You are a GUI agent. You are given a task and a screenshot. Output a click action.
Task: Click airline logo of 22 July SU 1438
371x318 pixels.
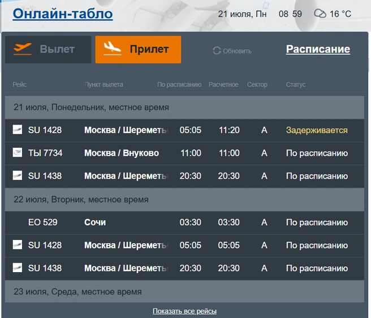(x=18, y=268)
